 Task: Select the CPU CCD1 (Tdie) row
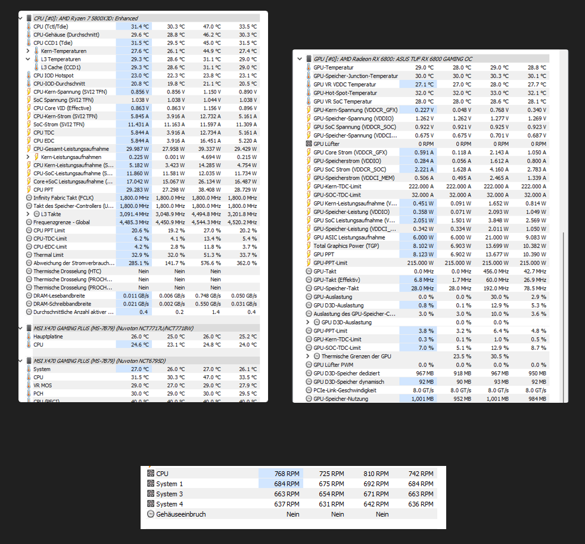tap(142, 43)
